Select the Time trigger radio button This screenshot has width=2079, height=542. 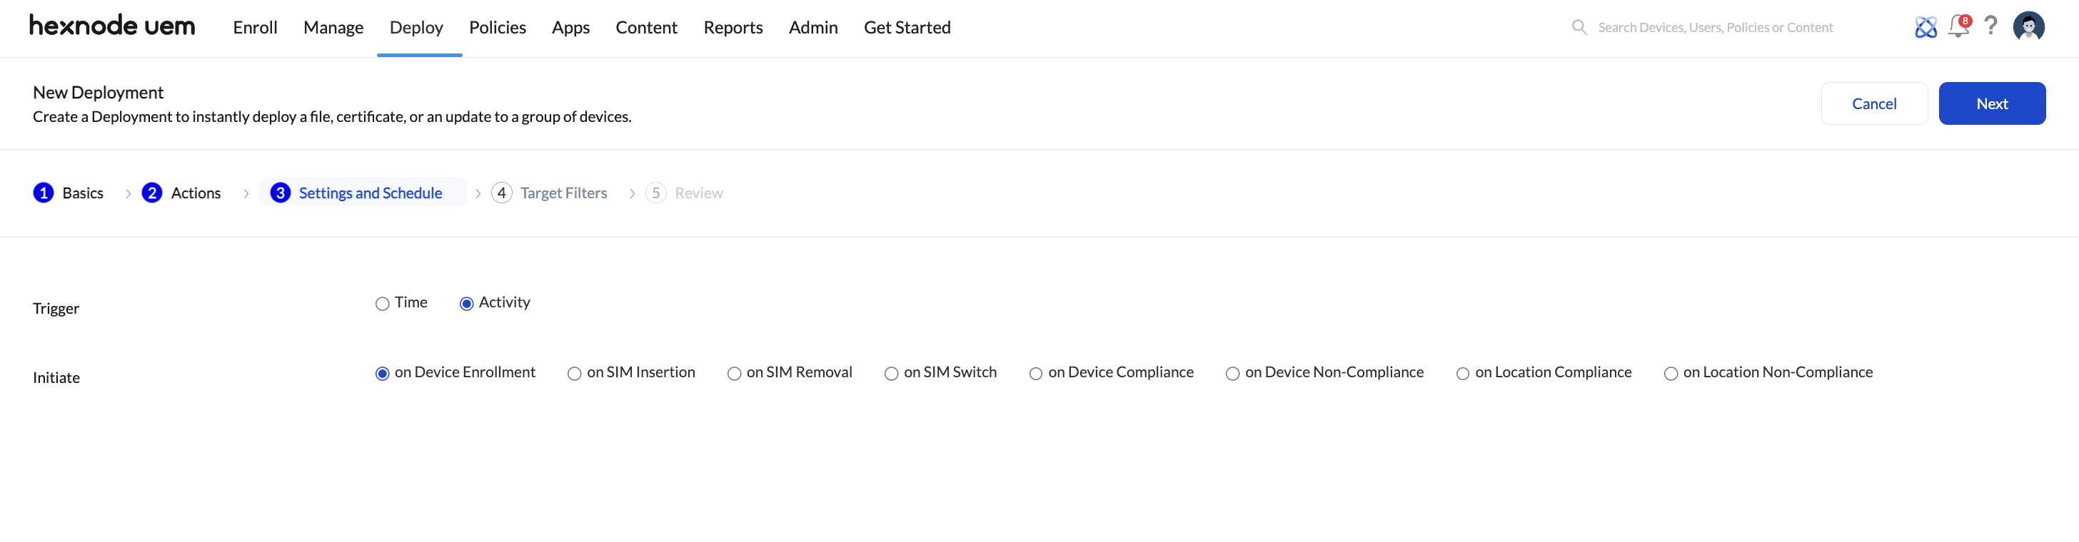coord(383,304)
